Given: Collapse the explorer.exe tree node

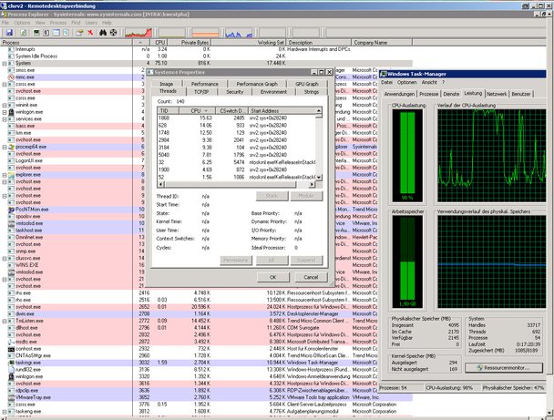Looking at the screenshot, I should 5,175.
